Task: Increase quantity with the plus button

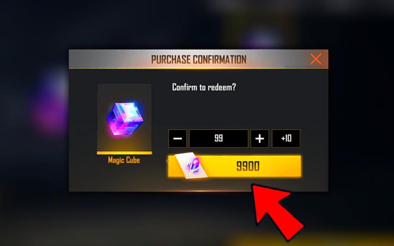Action: tap(260, 139)
